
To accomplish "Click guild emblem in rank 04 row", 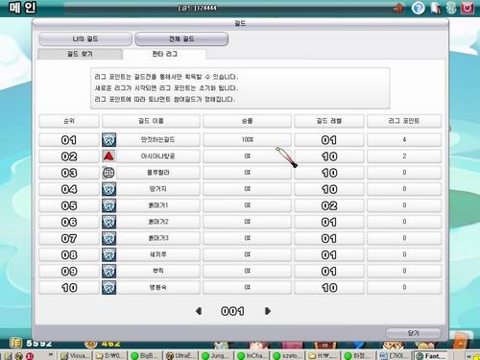I will (x=108, y=189).
